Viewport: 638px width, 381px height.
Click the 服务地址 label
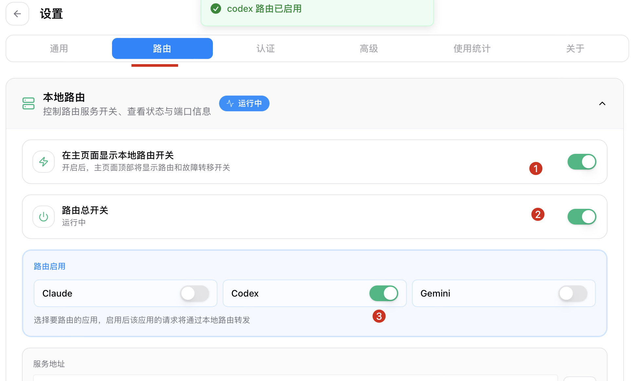point(49,364)
